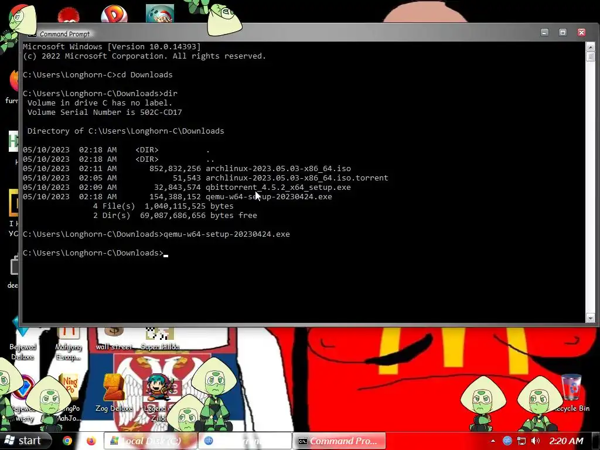Select the Command Prompt taskbar button
Viewport: 600px width, 450px height.
339,441
